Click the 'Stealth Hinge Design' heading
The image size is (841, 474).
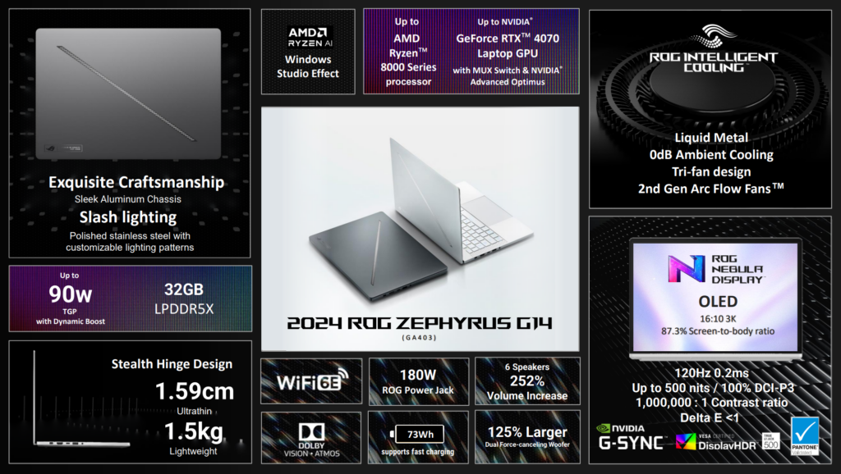(x=172, y=364)
